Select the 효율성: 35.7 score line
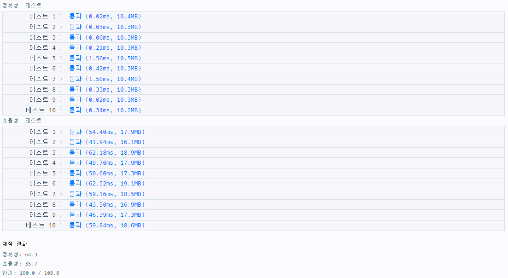508x278 pixels. pos(20,264)
